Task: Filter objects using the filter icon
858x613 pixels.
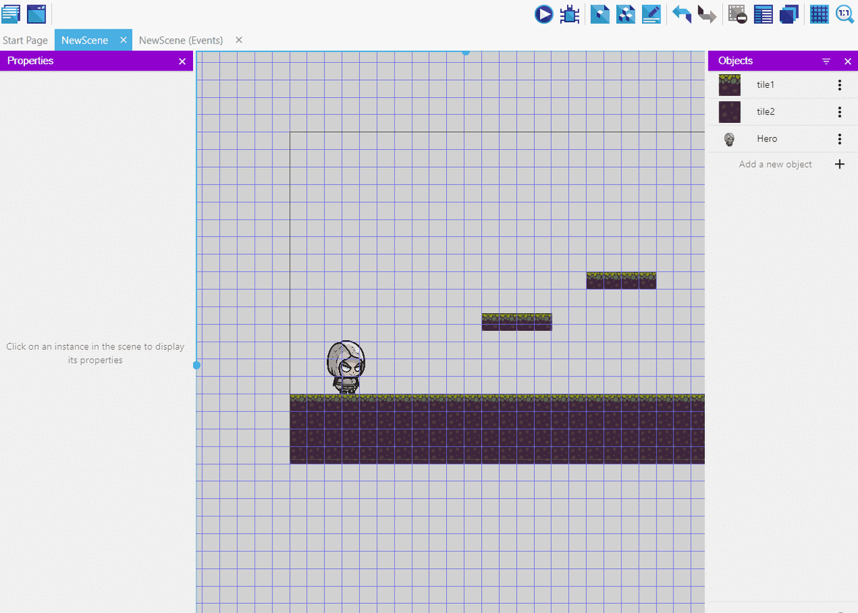Action: click(x=827, y=61)
